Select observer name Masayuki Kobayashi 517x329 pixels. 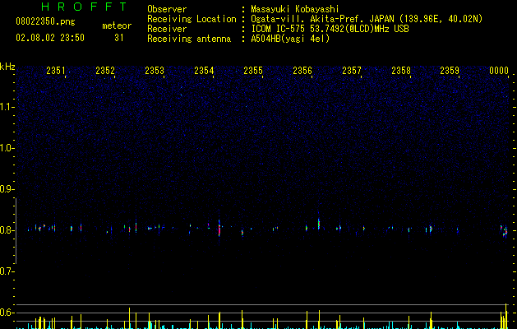point(295,9)
